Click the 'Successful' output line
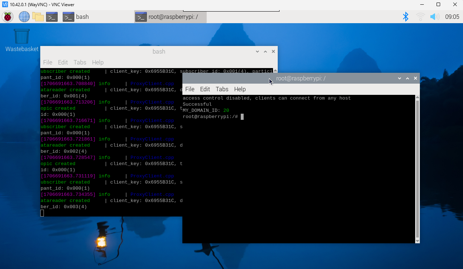The image size is (463, 269). 197,104
